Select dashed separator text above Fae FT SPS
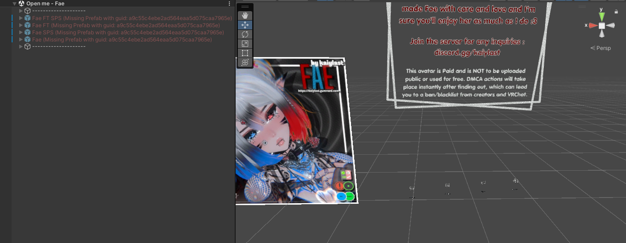626x243 pixels. 59,11
